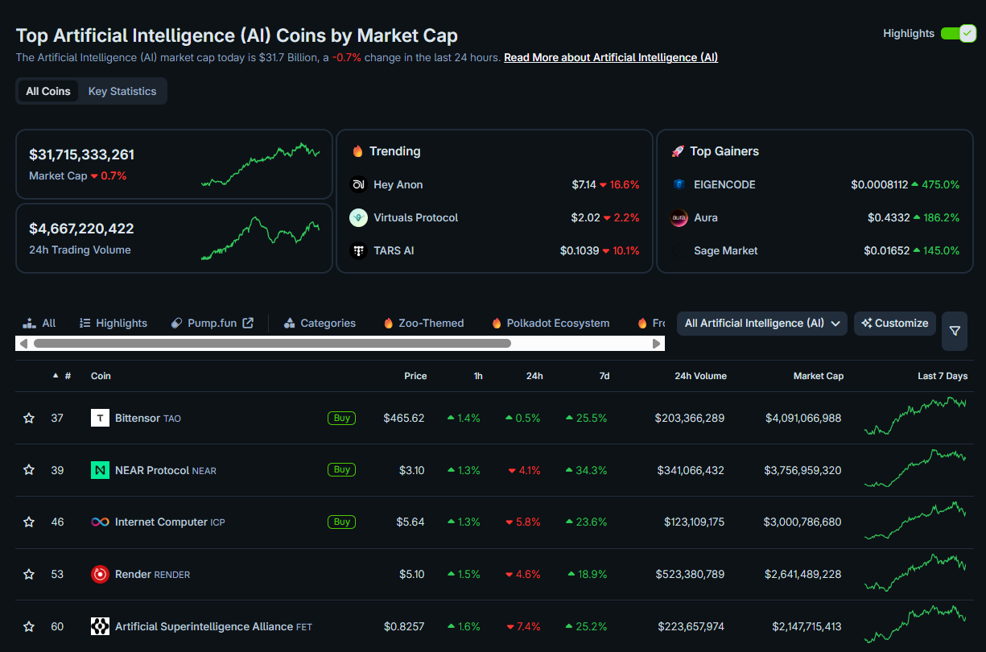986x652 pixels.
Task: Open the Render RENDER coin page
Action: [x=153, y=575]
